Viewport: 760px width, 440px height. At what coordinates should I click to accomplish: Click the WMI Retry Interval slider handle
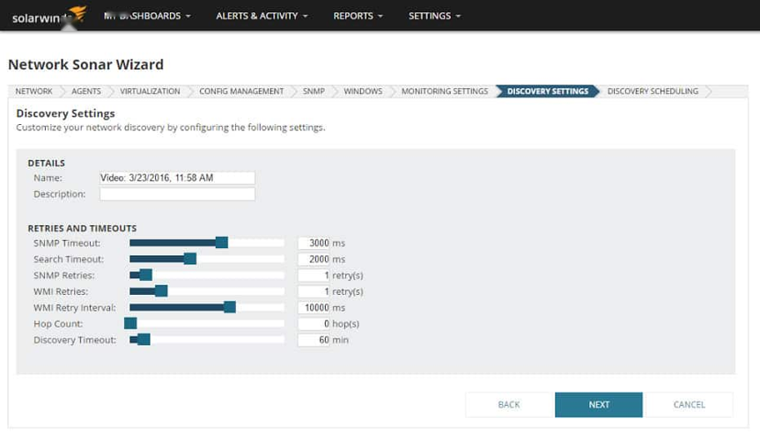pos(230,307)
